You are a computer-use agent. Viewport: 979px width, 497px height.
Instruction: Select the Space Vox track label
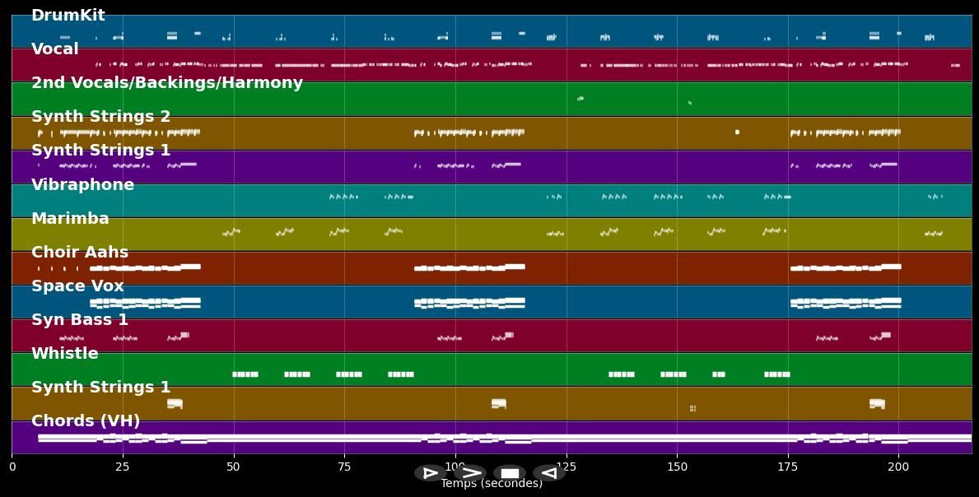click(77, 286)
